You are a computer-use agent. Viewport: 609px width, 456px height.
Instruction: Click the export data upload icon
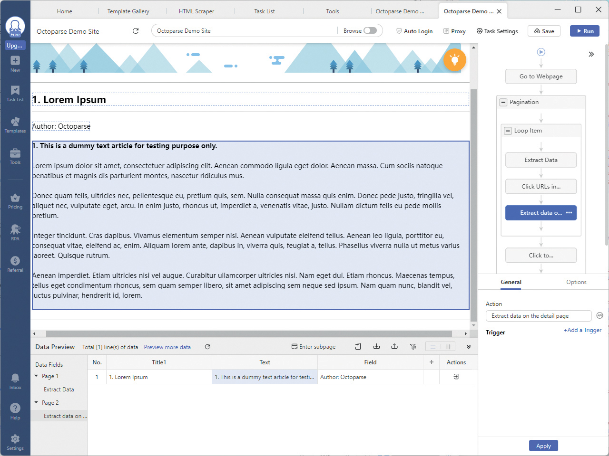(x=394, y=347)
